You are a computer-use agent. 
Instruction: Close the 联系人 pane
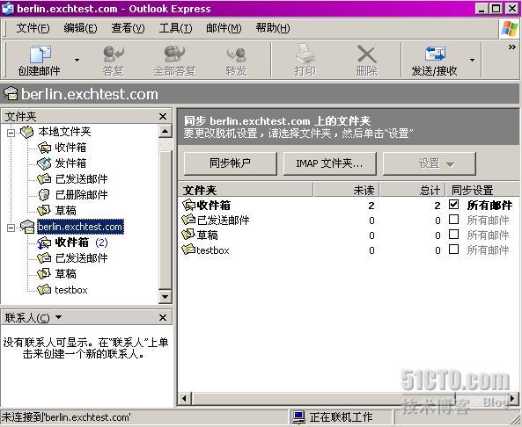click(x=163, y=318)
